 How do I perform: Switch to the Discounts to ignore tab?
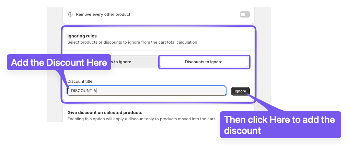[x=204, y=62]
